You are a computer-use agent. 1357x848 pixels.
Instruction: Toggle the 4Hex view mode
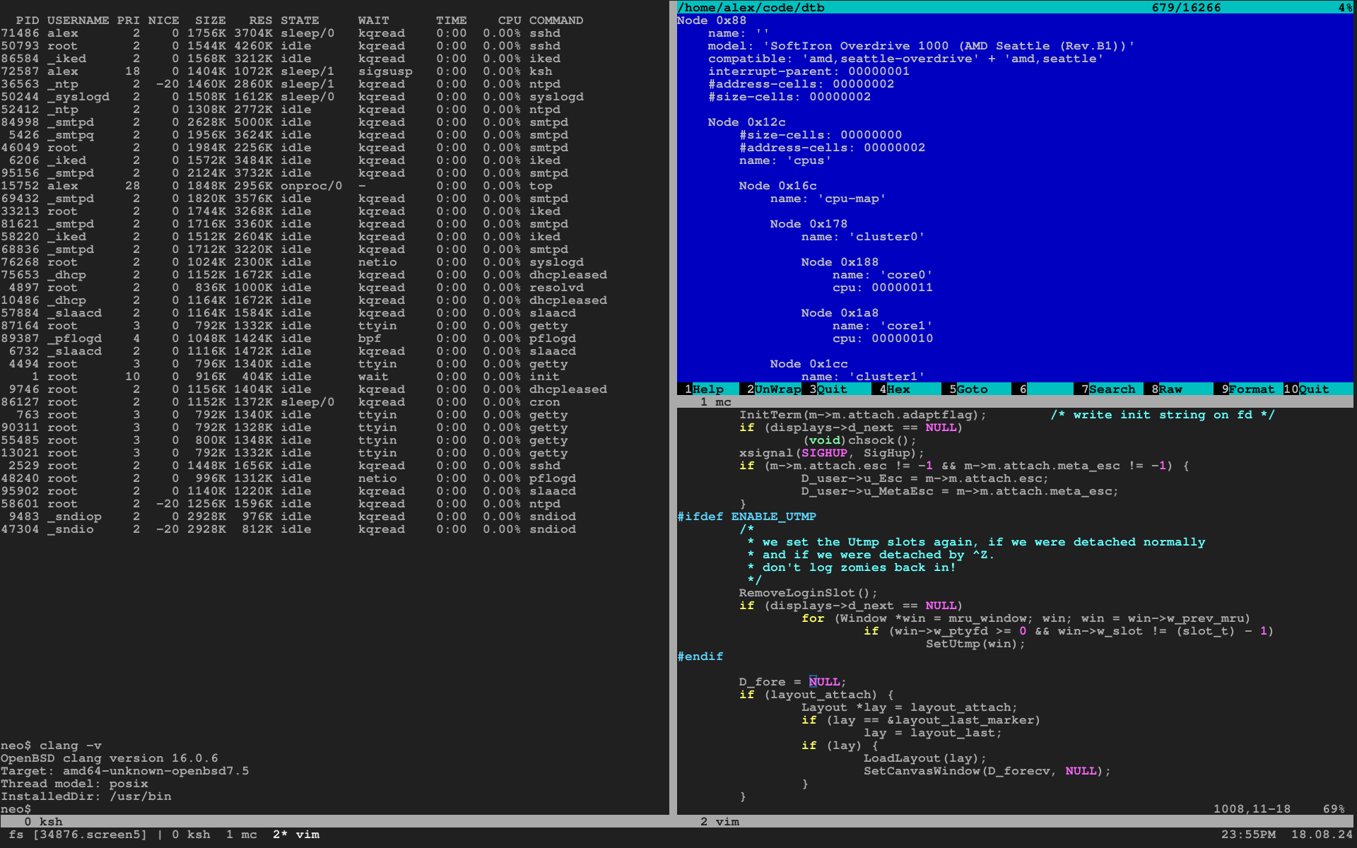(898, 389)
